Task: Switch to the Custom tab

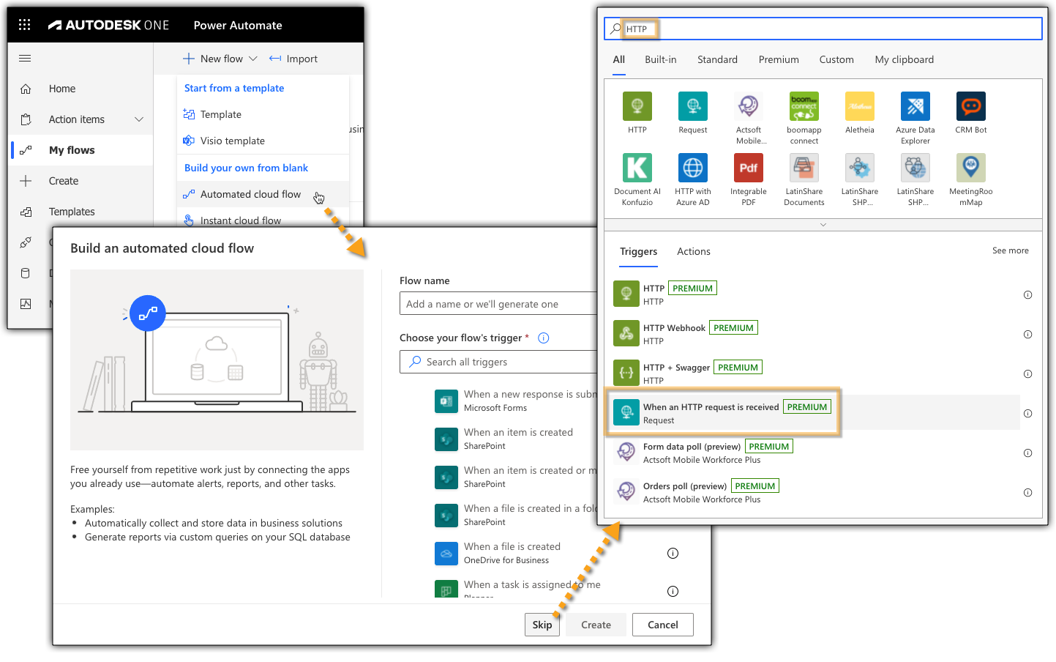Action: click(836, 59)
